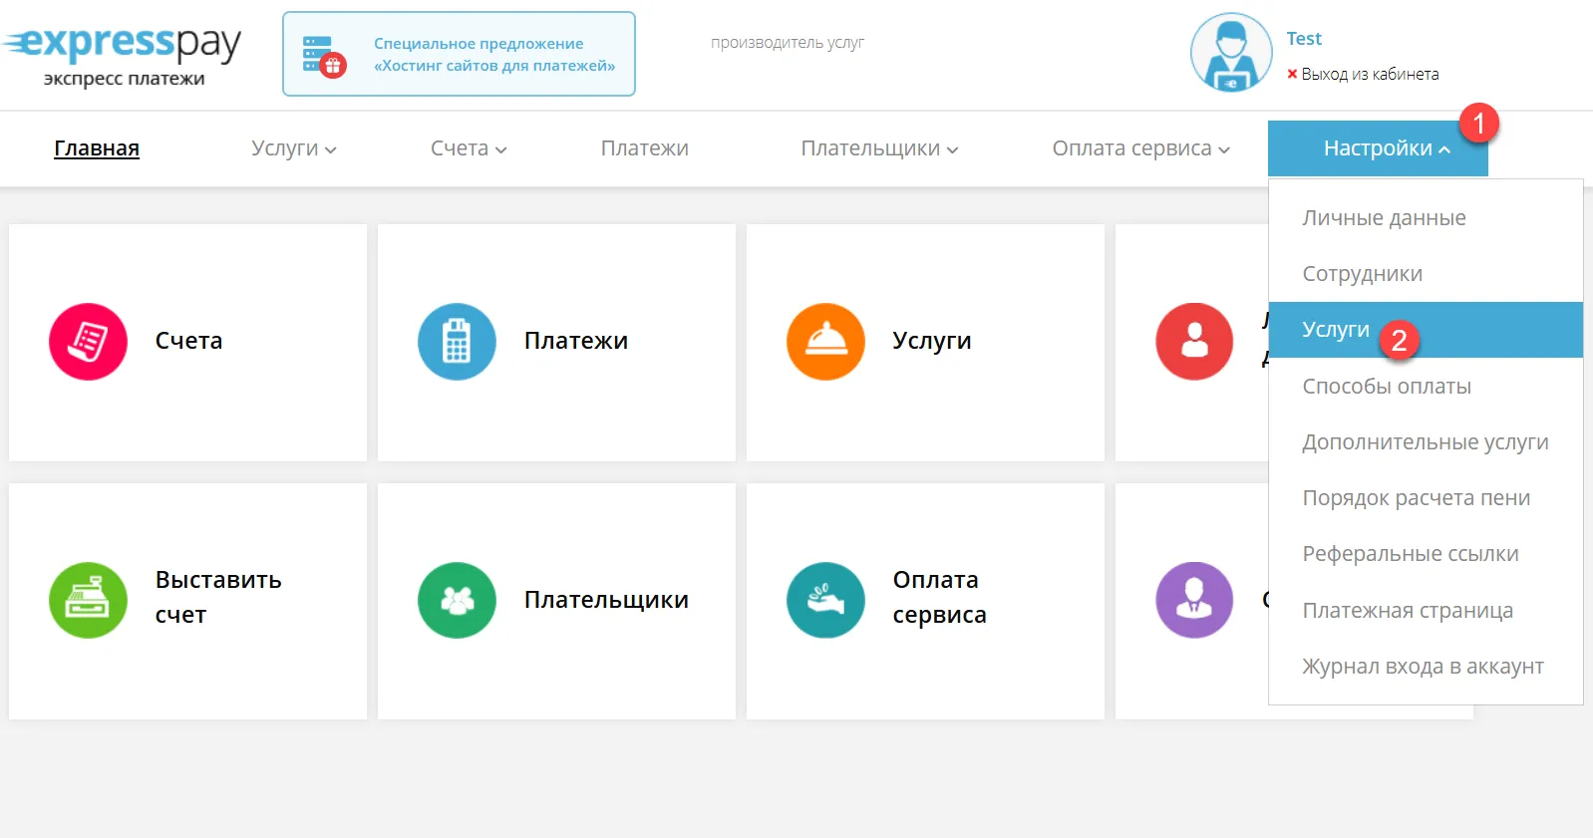Image resolution: width=1593 pixels, height=838 pixels.
Task: Click the red cross beside Выход из кабинета
Action: click(x=1292, y=74)
